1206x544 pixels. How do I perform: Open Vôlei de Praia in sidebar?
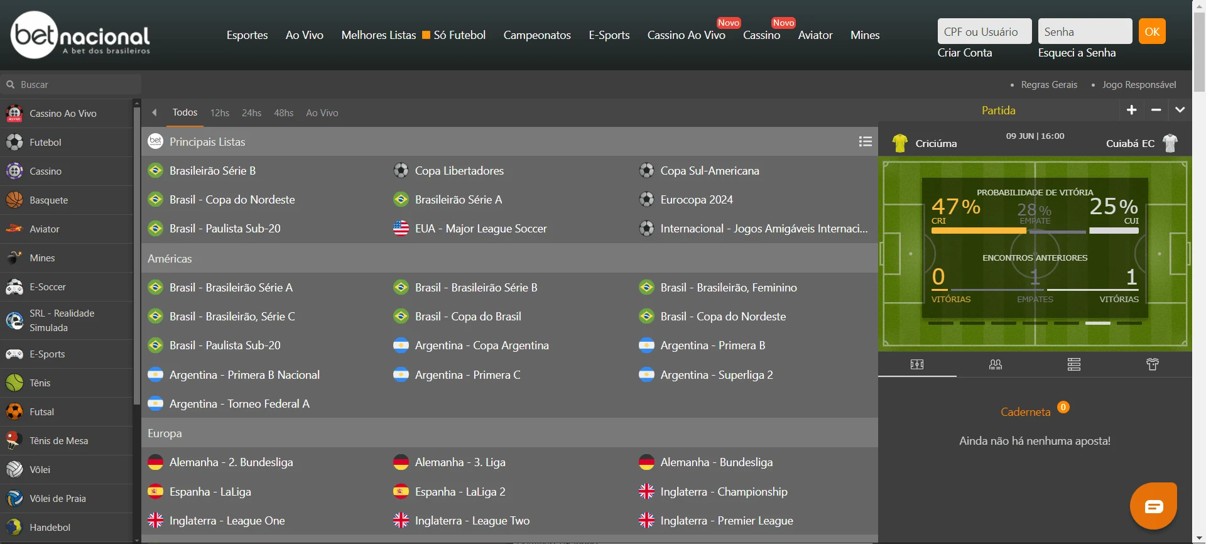click(x=67, y=499)
